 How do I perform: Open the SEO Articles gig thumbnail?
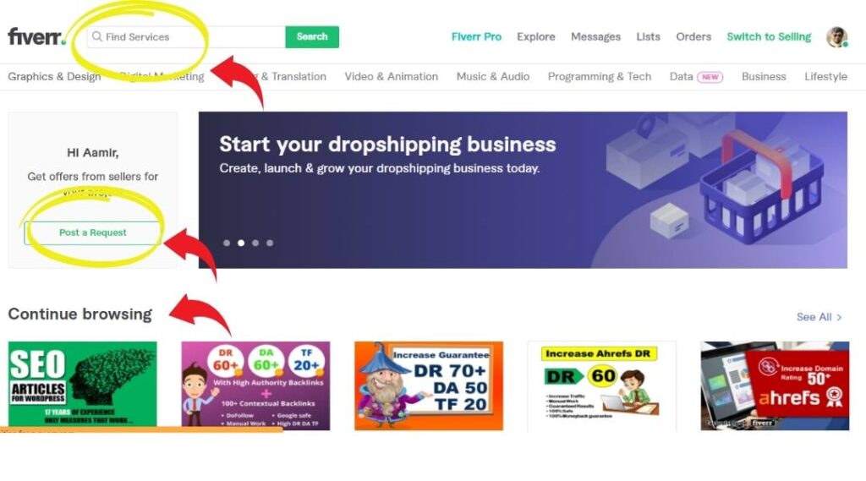pos(82,385)
